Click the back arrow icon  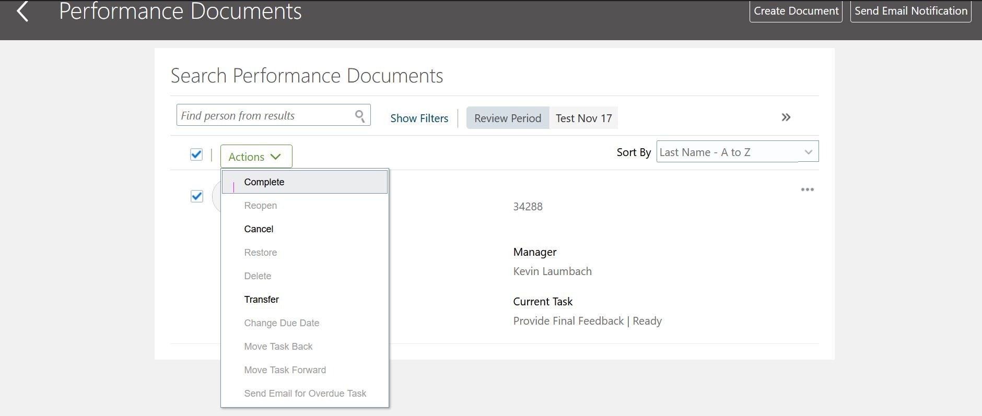(22, 11)
